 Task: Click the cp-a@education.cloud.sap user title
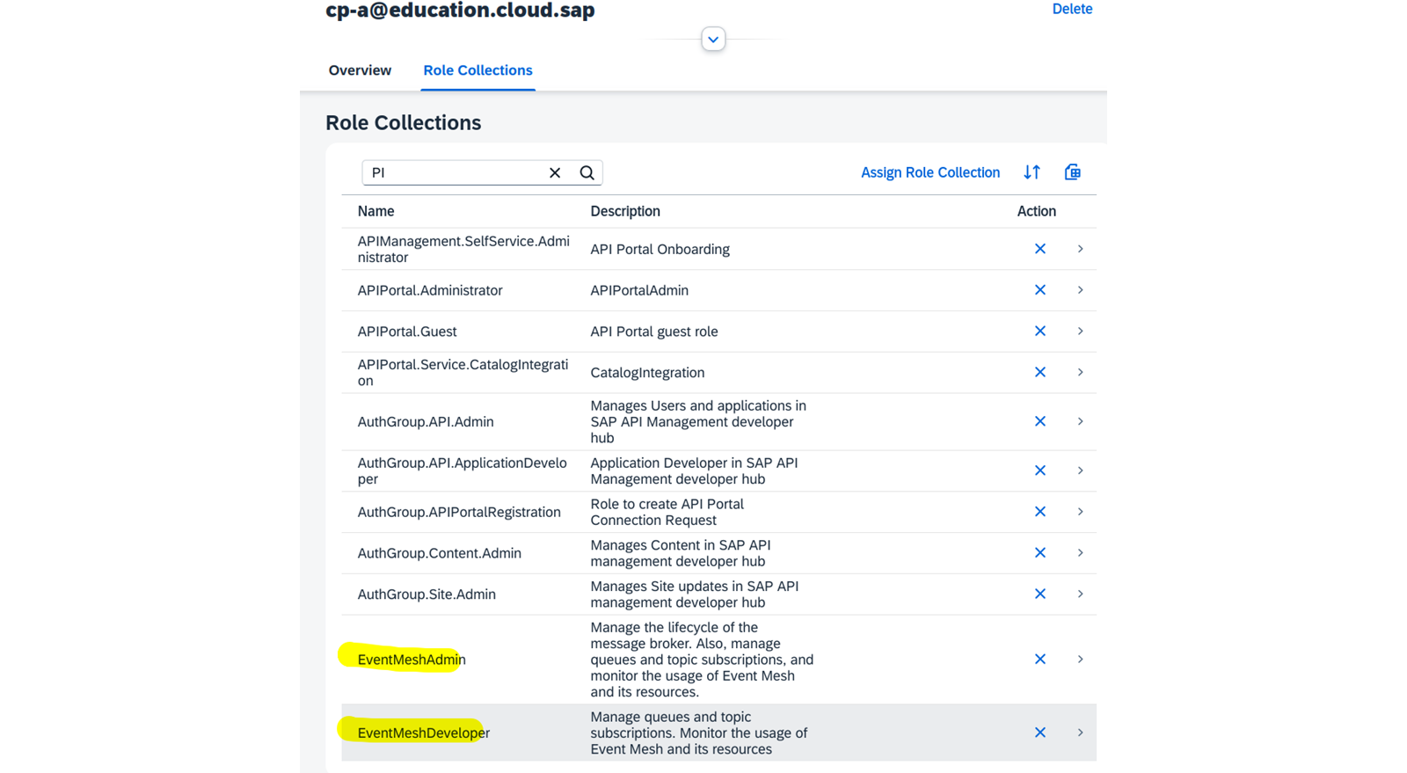[460, 11]
